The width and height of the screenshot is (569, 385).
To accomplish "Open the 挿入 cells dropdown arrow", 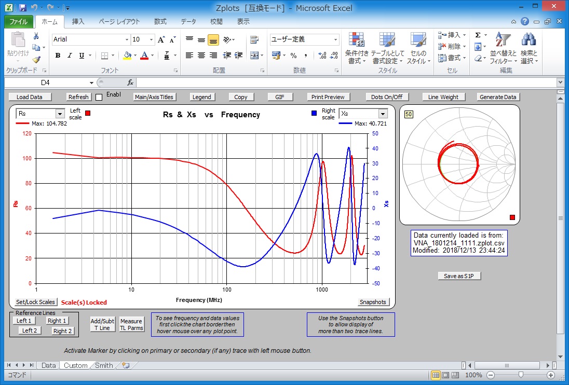I will coord(465,35).
